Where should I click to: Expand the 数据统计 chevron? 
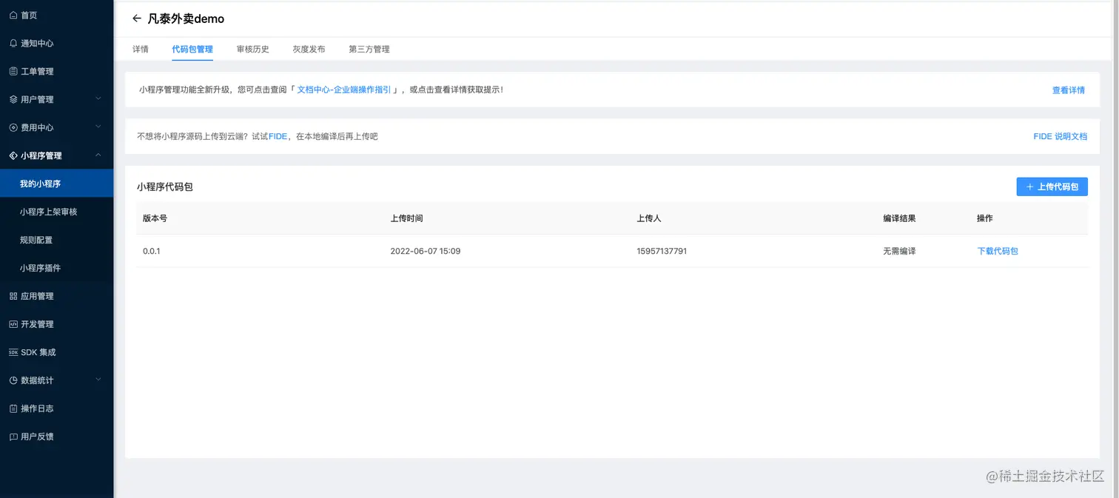click(x=98, y=380)
